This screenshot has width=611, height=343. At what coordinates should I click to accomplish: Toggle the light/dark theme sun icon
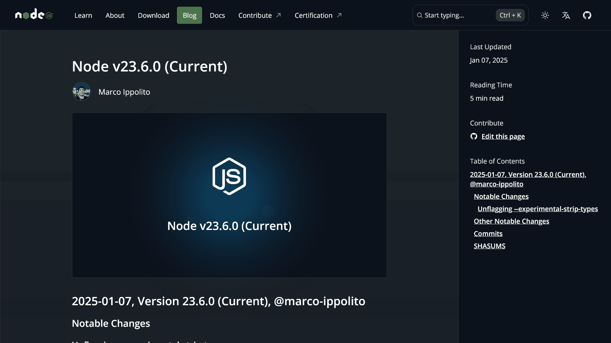click(545, 15)
